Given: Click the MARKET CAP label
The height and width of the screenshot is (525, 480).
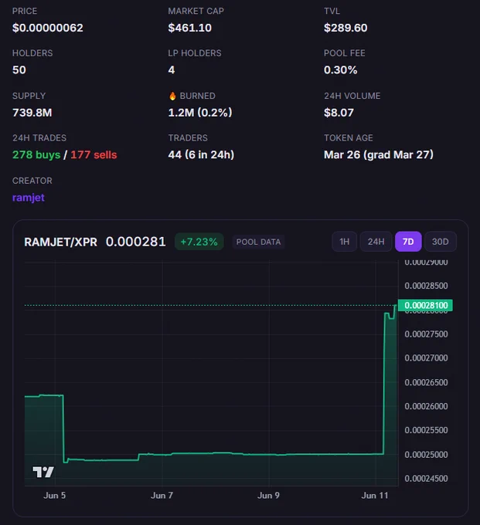Looking at the screenshot, I should coord(196,11).
